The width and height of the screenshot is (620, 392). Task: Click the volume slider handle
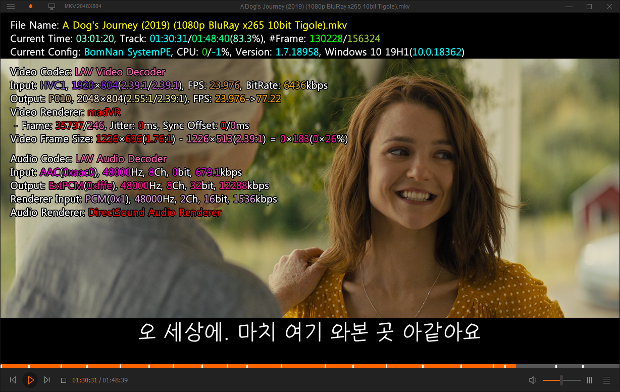pyautogui.click(x=561, y=380)
